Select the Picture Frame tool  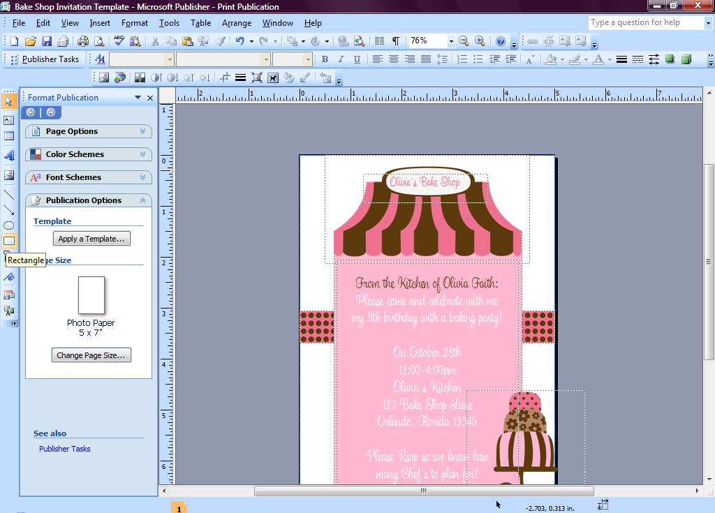click(x=8, y=176)
